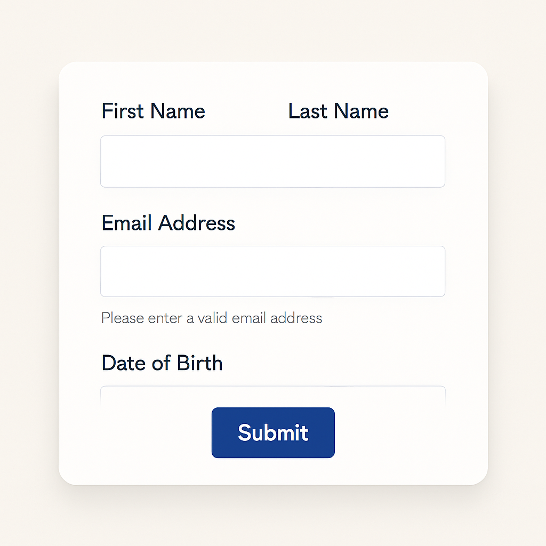Select the Date of Birth input field
The width and height of the screenshot is (546, 546).
point(272,396)
